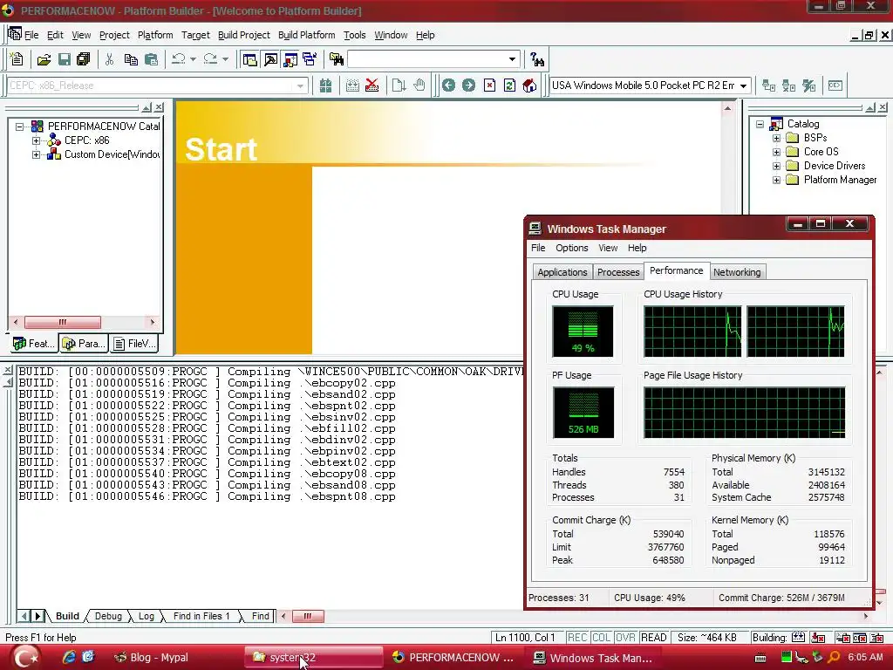
Task: Click the Paste clipboard icon
Action: pos(151,59)
